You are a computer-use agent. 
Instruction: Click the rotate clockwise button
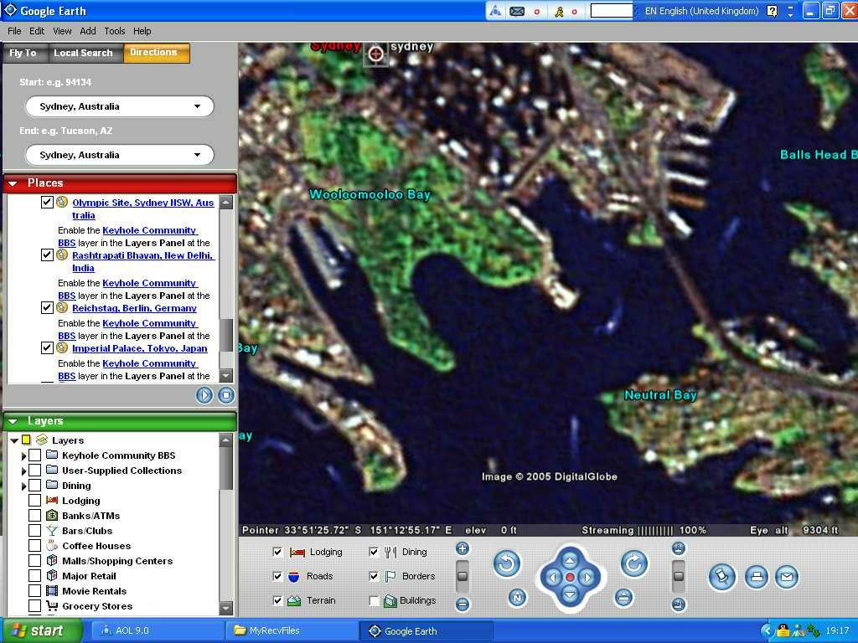coord(634,564)
